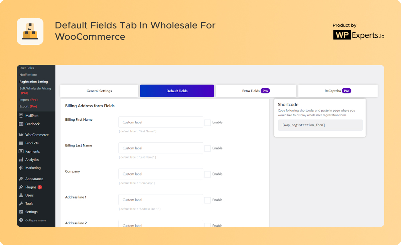Open the ReCaptcha tab

coord(338,91)
